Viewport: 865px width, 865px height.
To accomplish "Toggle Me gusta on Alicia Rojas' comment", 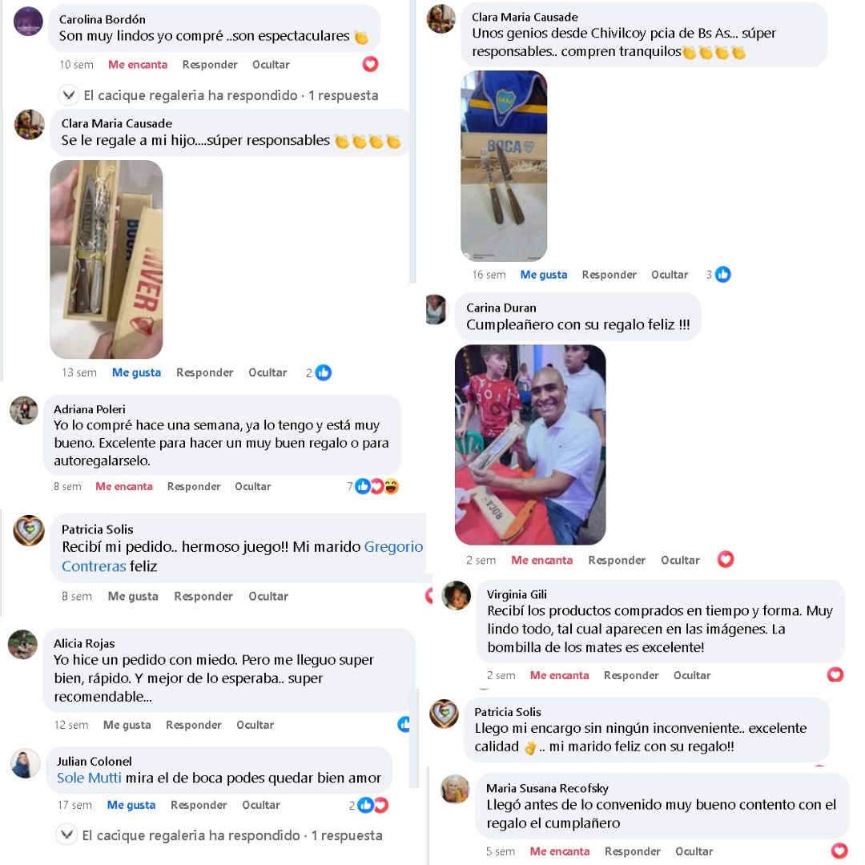I will point(127,725).
